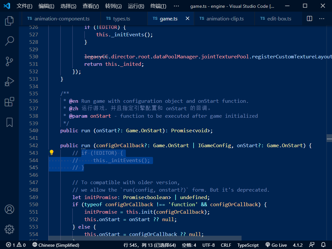Viewport: 332px width, 249px height.
Task: Click the else keyword on line 553
Action: (x=84, y=227)
